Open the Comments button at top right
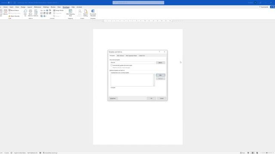Screen dimensions: 275x154 [263, 7]
